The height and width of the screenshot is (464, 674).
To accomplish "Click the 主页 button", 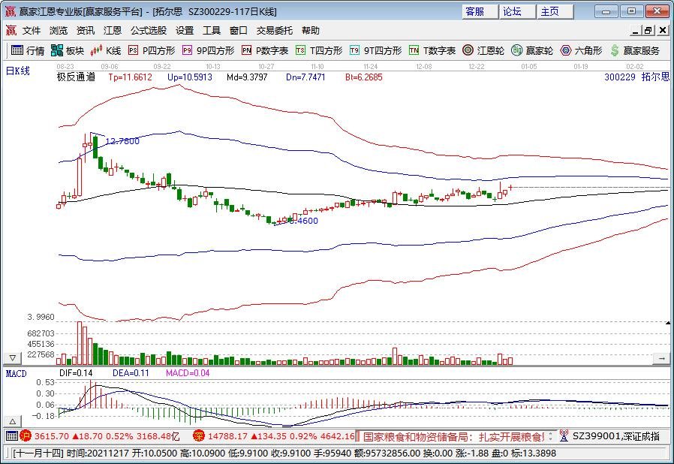I will tap(555, 11).
